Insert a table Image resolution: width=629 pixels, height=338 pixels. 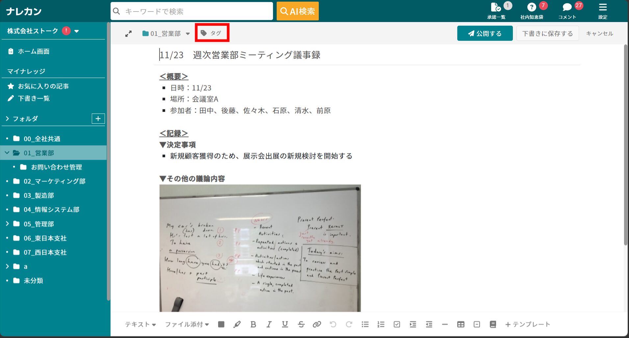click(x=461, y=325)
